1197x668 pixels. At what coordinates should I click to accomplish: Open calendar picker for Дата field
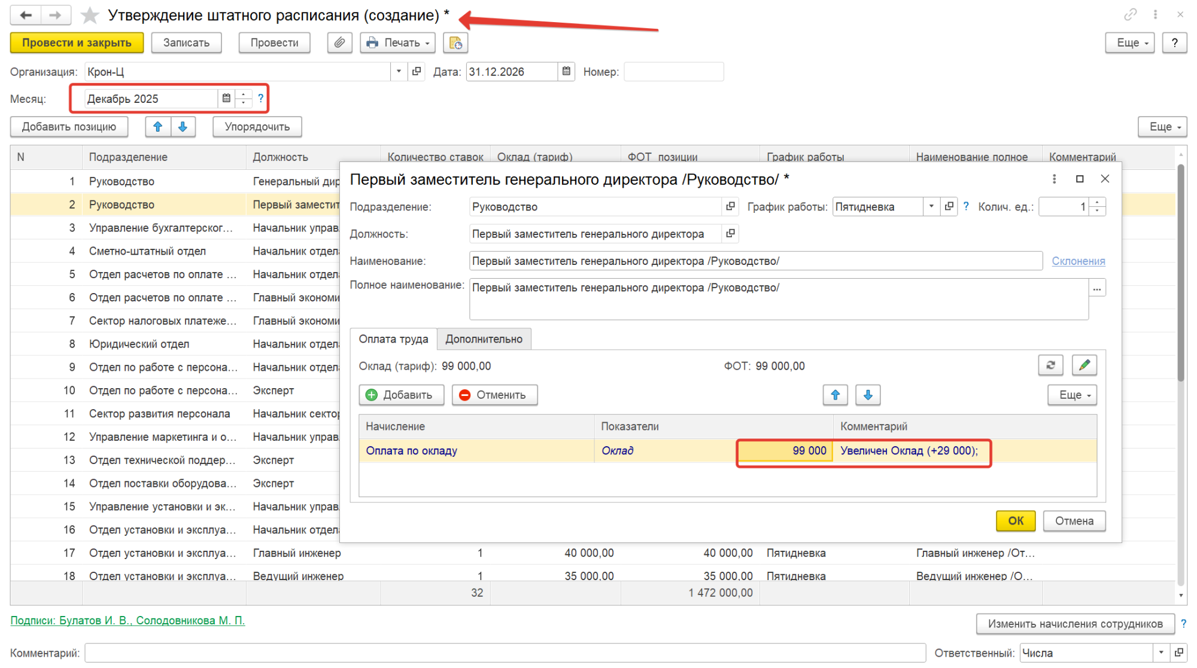(566, 72)
